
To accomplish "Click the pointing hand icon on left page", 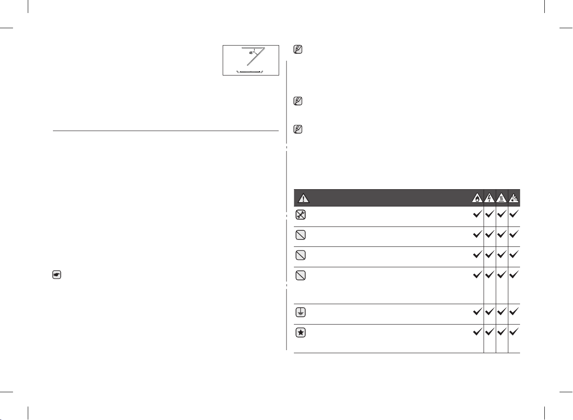I will click(56, 275).
